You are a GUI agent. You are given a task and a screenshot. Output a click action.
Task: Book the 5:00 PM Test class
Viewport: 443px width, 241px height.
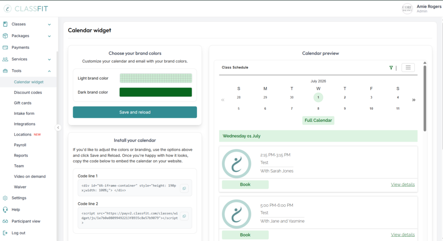click(x=245, y=235)
